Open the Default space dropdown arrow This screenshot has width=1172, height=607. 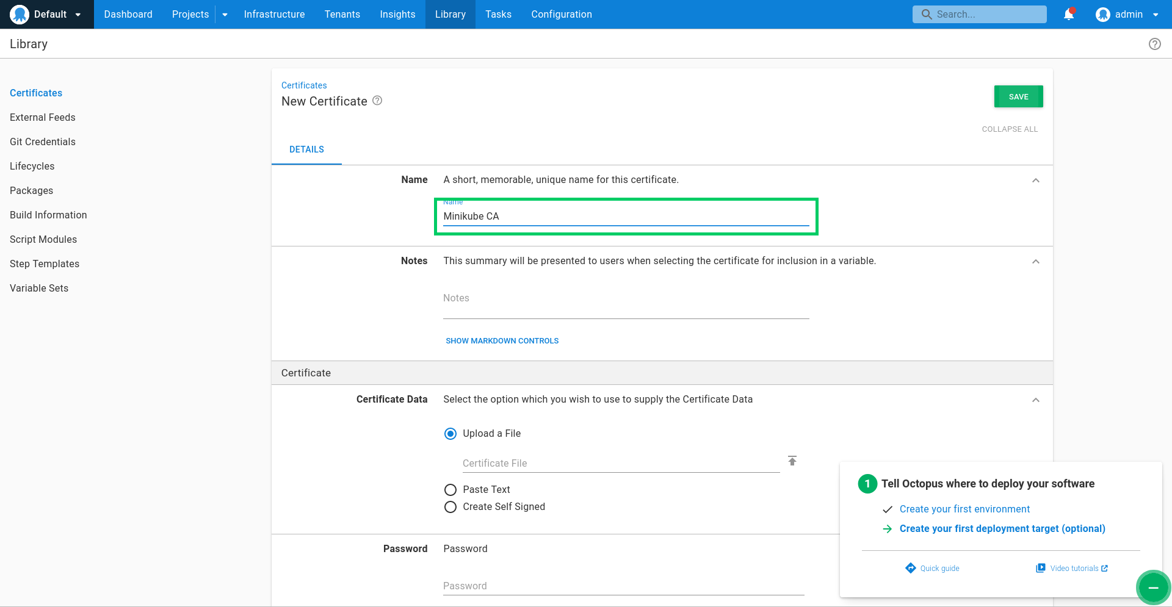click(x=78, y=15)
